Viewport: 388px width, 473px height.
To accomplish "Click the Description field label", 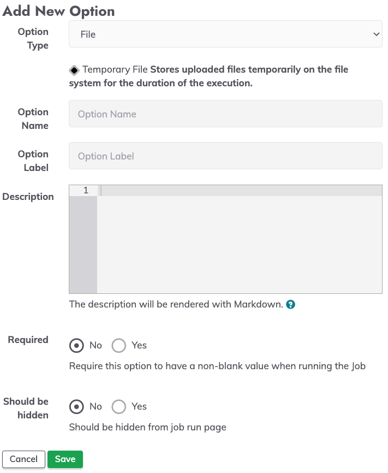I will pyautogui.click(x=28, y=197).
